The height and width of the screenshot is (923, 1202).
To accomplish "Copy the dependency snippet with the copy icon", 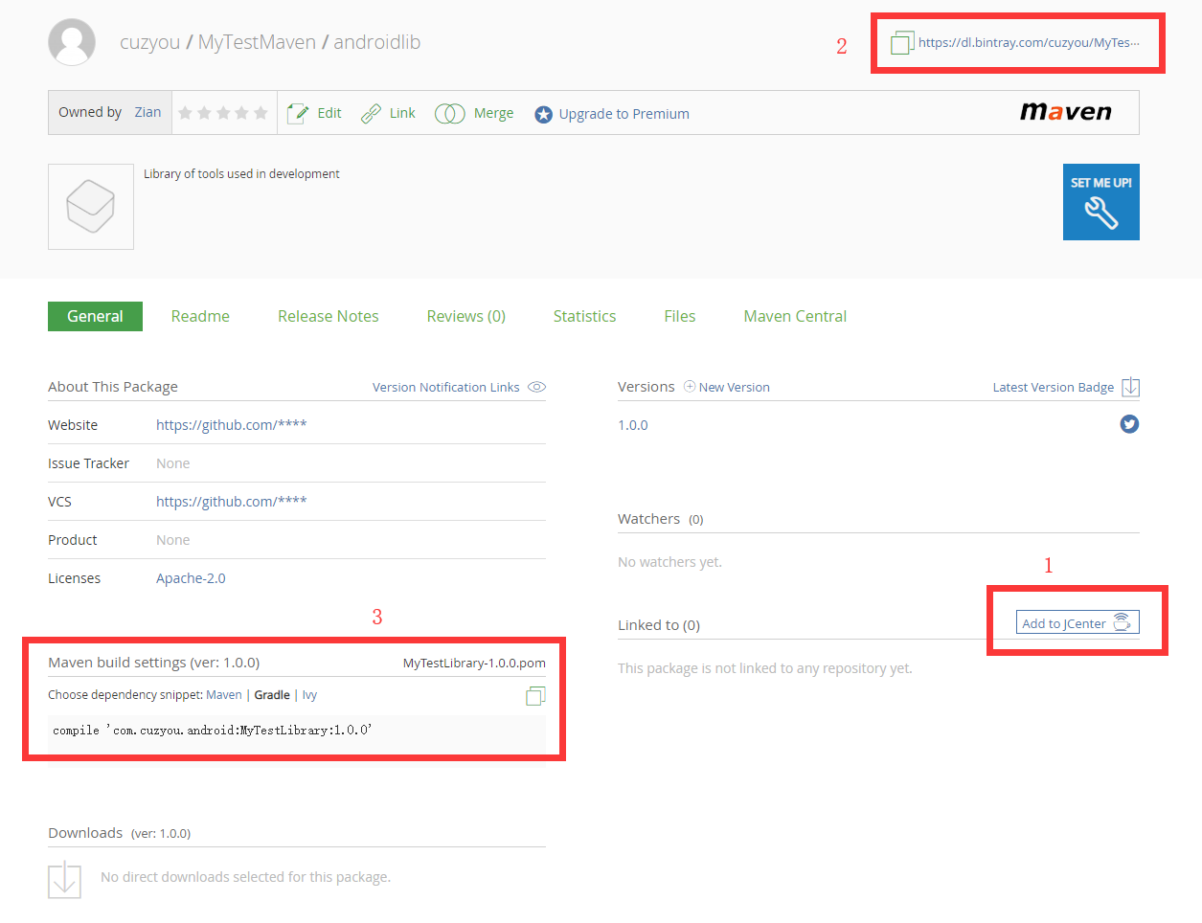I will click(534, 696).
